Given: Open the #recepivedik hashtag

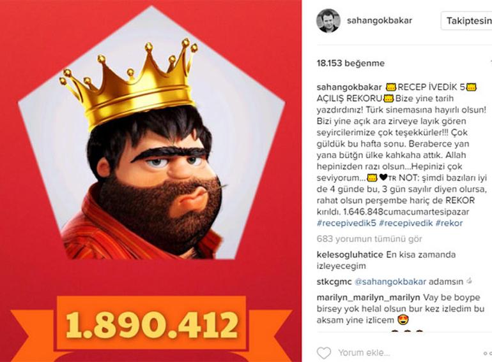Looking at the screenshot, I should [x=406, y=223].
